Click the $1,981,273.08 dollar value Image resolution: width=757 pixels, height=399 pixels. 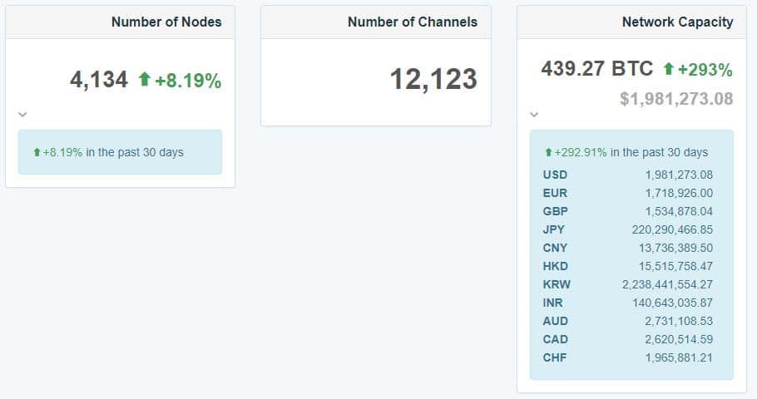click(x=676, y=99)
